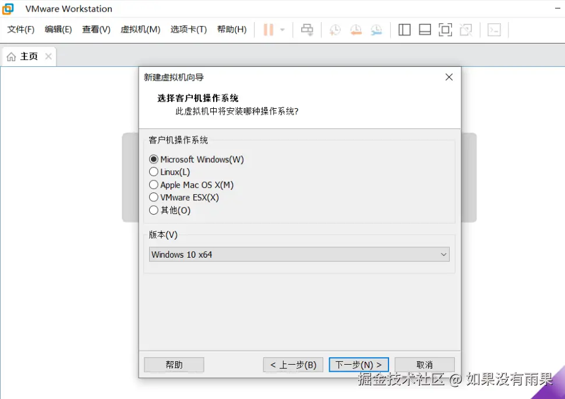Click the VMware Workstation app logo
Image resolution: width=565 pixels, height=399 pixels.
click(8, 9)
